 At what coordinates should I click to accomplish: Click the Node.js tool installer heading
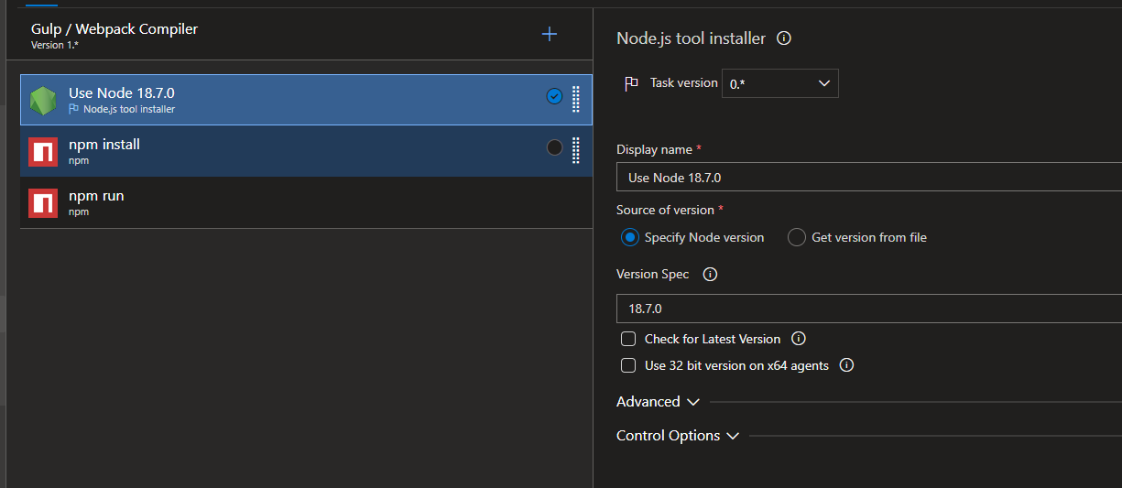point(691,38)
